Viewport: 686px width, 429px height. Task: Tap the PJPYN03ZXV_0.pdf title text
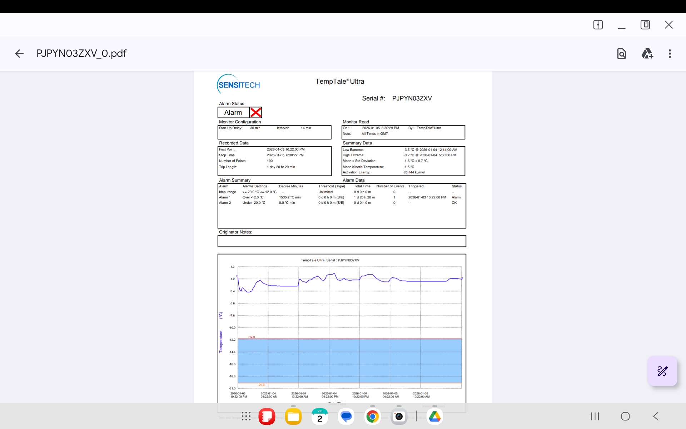(x=81, y=54)
